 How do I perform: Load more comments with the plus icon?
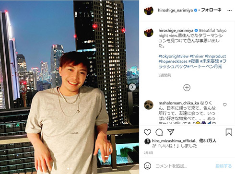187,88
